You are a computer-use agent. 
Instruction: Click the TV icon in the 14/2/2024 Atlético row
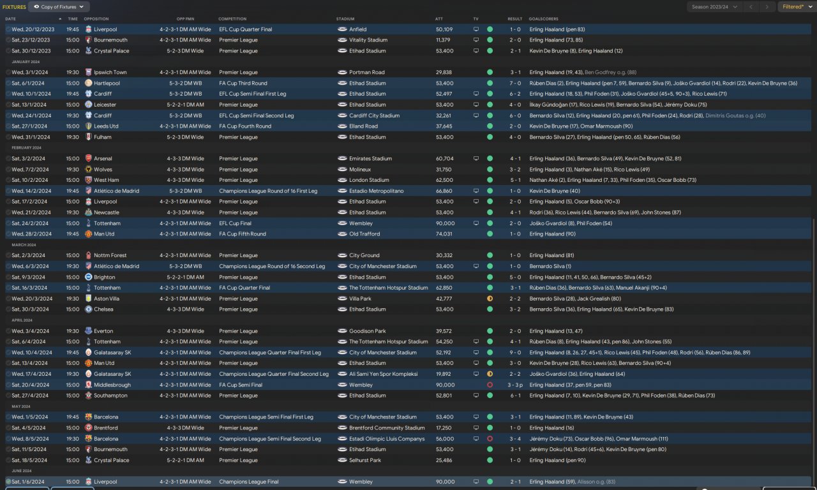point(476,191)
